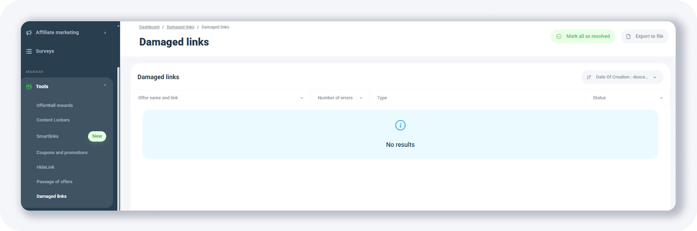Open the Status column filter dropdown
The height and width of the screenshot is (231, 697).
point(661,98)
